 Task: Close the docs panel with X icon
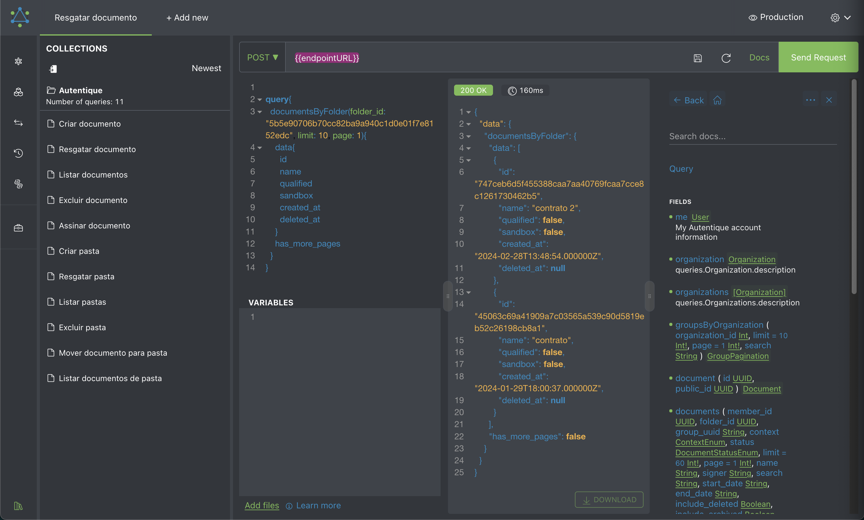point(829,100)
